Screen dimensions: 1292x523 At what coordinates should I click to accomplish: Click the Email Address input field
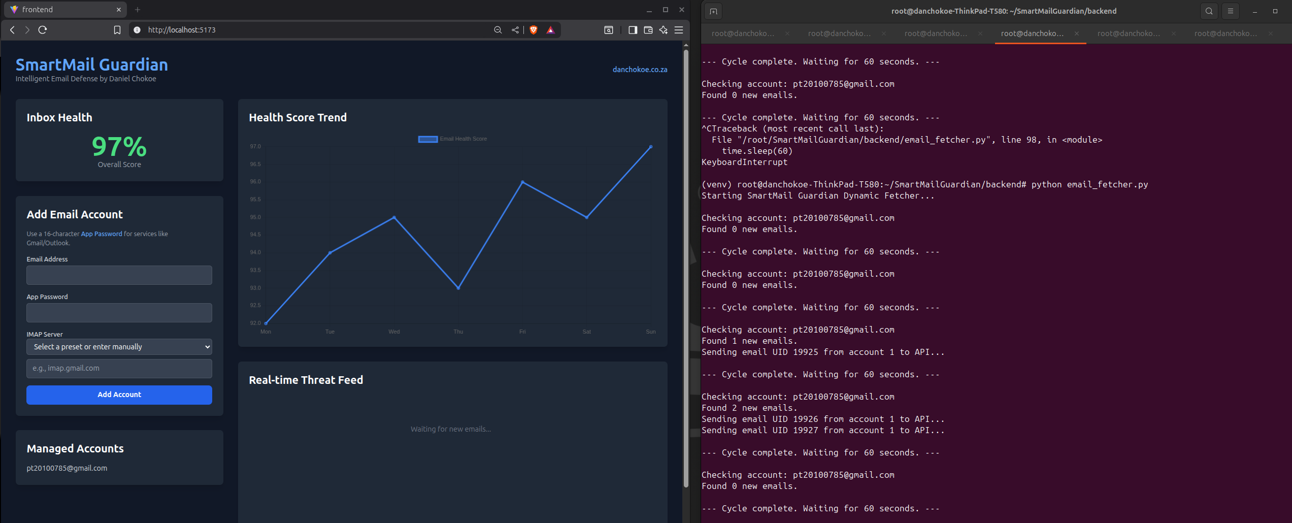click(x=119, y=275)
